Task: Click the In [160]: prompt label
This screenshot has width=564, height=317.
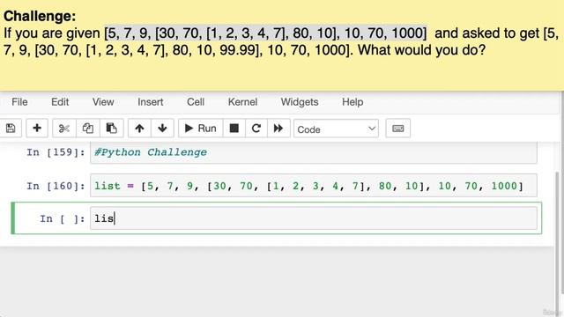Action: pos(56,186)
